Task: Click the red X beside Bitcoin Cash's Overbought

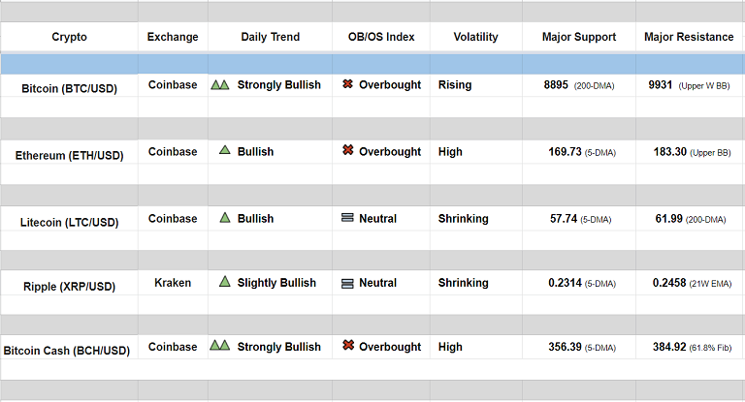Action: tap(347, 346)
